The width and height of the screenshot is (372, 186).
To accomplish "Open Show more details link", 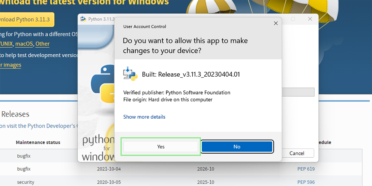I will pos(144,117).
